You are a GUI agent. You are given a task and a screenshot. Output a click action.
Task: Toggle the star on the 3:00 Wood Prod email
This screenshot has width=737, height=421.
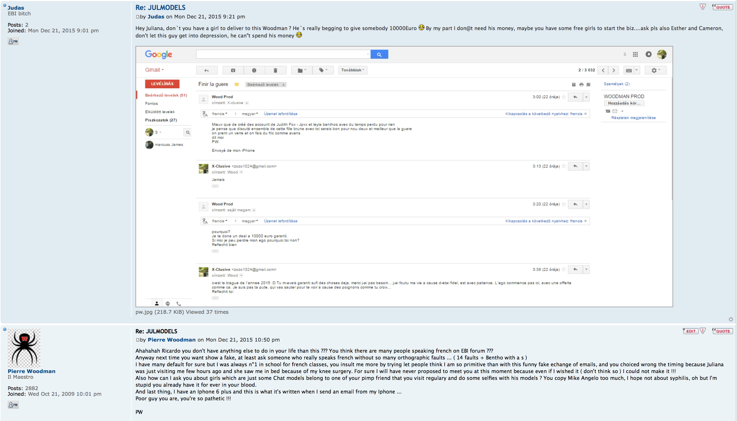point(563,97)
